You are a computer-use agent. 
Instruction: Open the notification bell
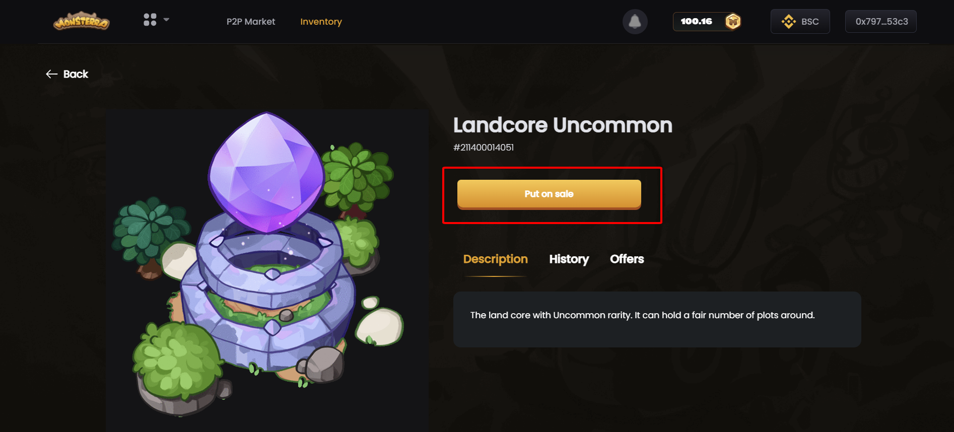(x=635, y=22)
